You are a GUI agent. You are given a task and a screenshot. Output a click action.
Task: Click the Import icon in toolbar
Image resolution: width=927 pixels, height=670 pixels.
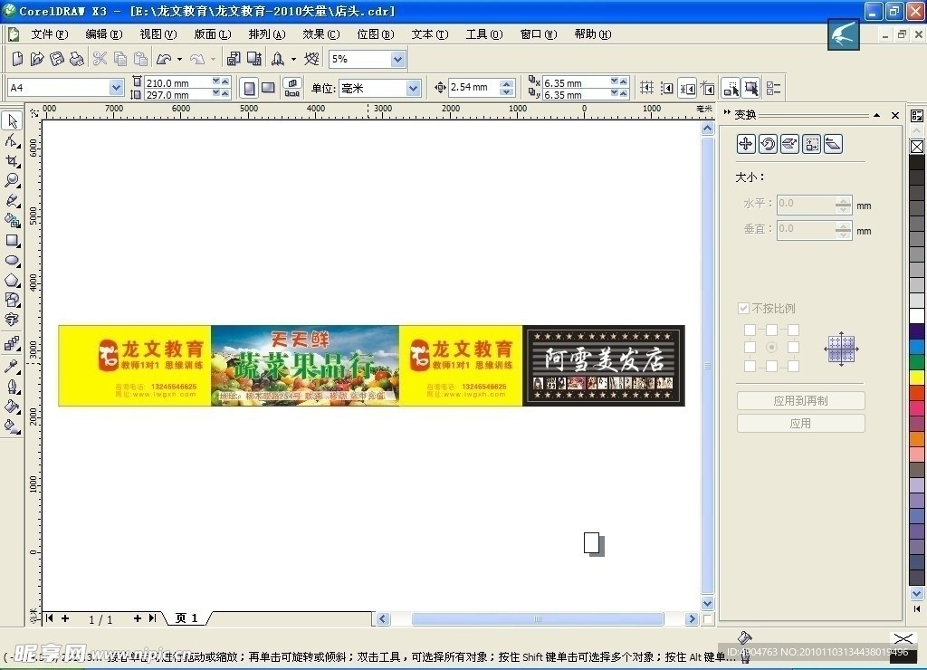pos(233,59)
